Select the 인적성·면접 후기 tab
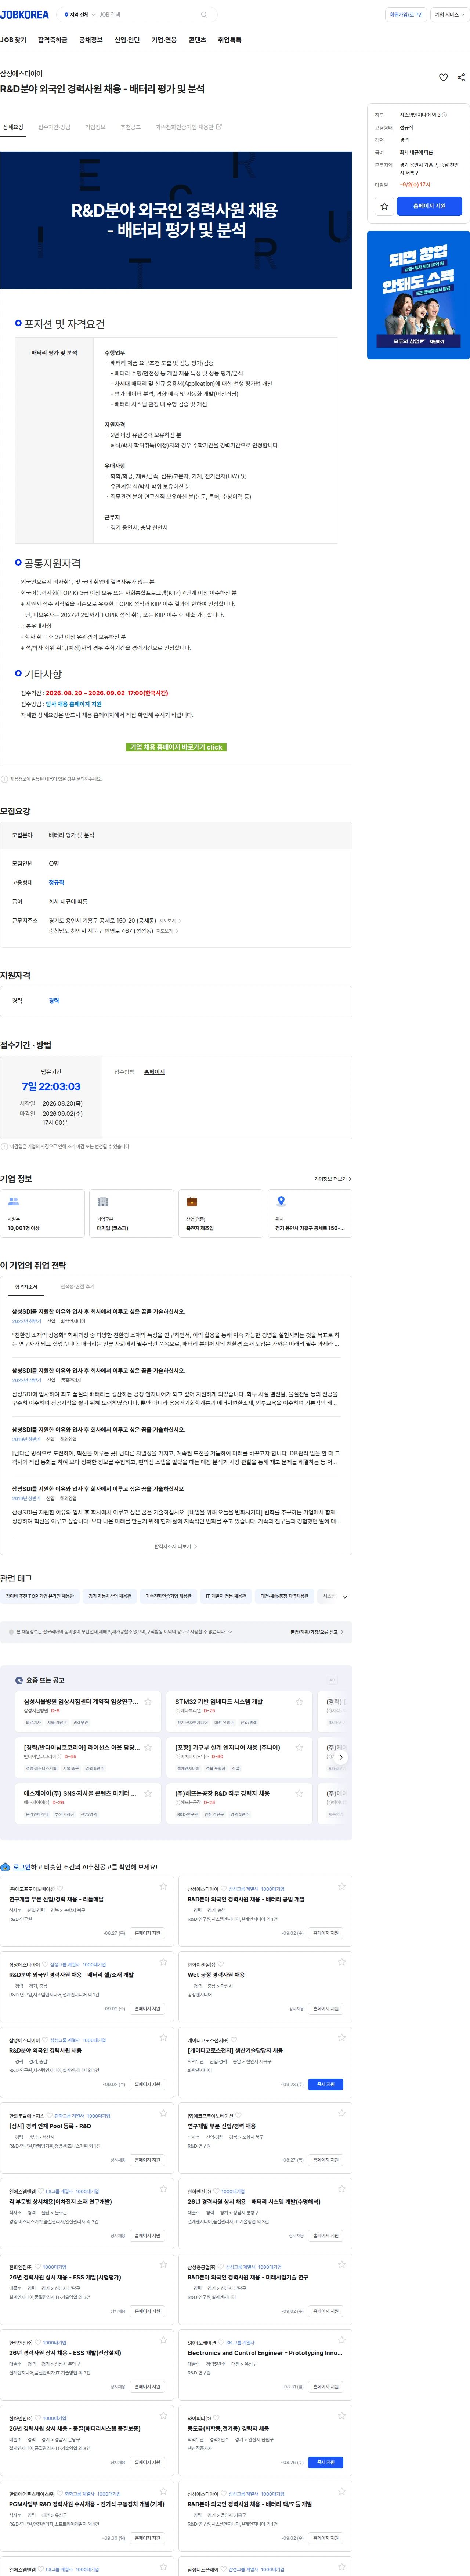Viewport: 470px width, 2576px height. tap(77, 1287)
